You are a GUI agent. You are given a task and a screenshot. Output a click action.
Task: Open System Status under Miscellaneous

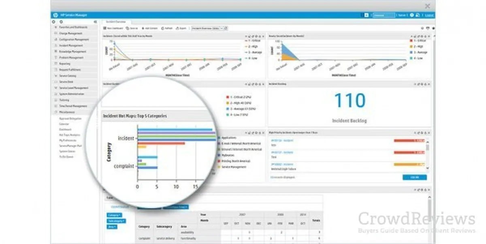(67, 151)
